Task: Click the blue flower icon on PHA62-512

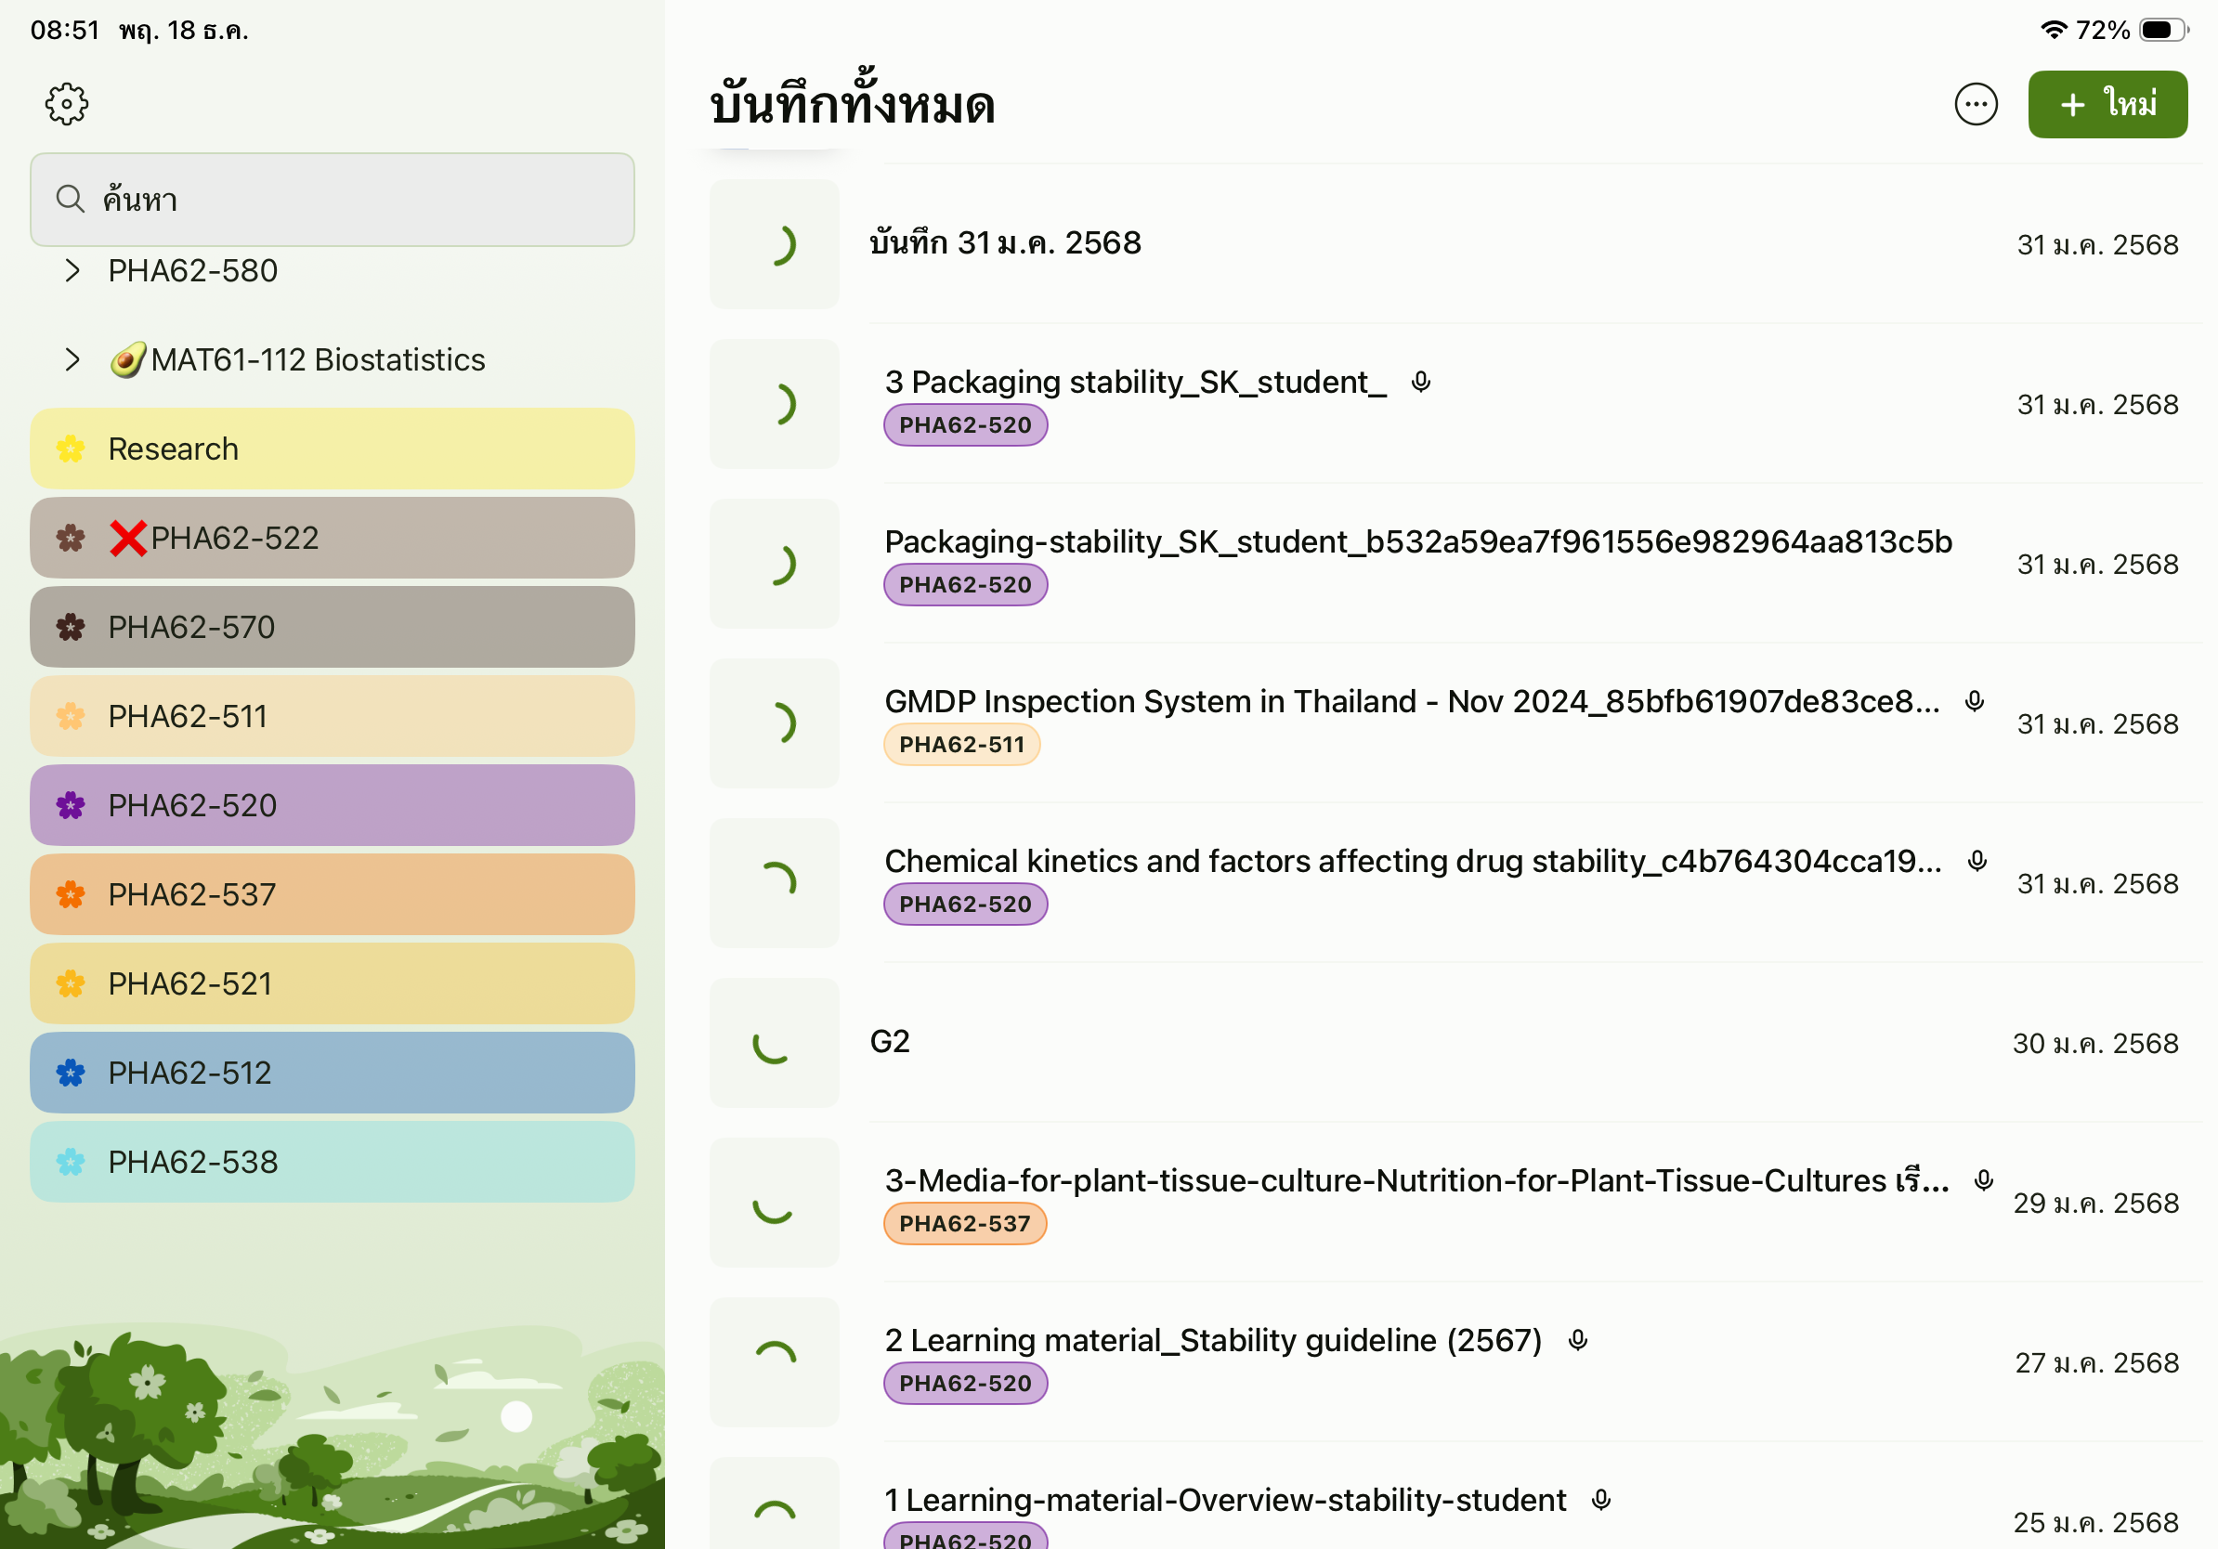Action: (71, 1073)
